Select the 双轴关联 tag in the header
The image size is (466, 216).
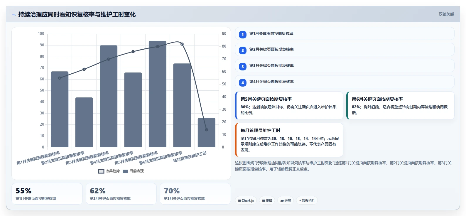tap(446, 14)
